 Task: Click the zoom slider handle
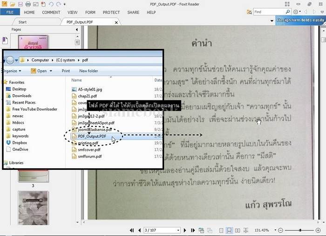coord(300,230)
